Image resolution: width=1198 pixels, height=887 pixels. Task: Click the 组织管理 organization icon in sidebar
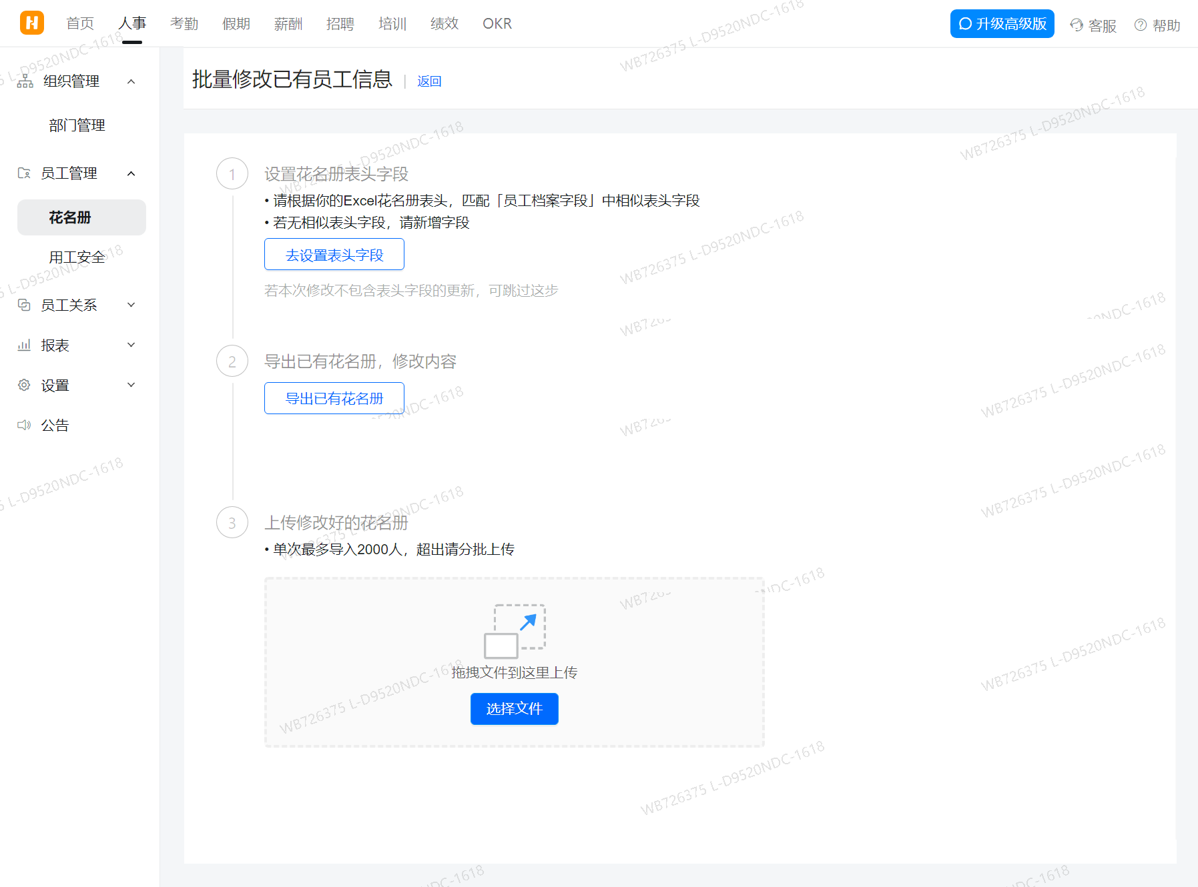pos(25,81)
